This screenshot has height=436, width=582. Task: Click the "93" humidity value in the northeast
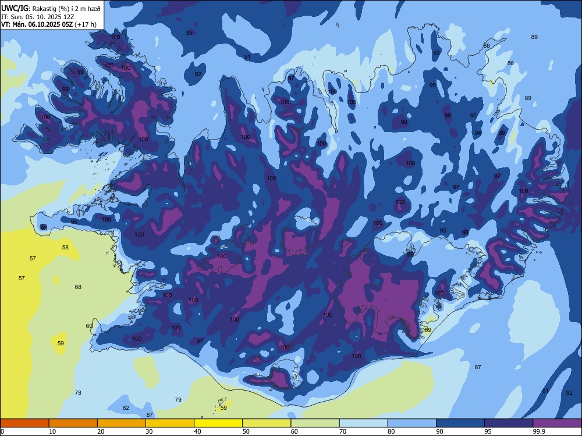[x=436, y=53]
